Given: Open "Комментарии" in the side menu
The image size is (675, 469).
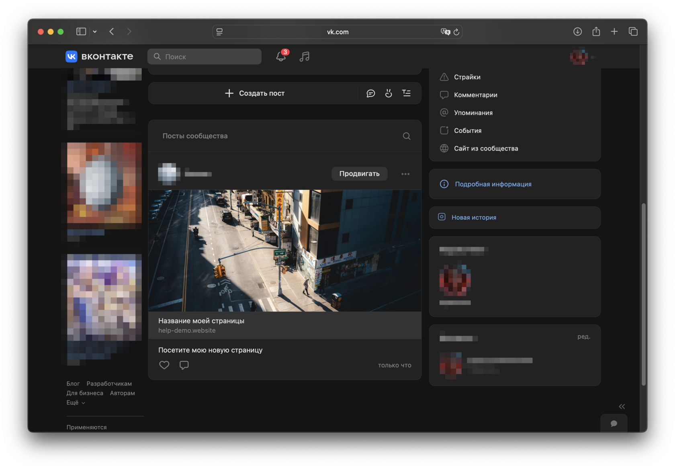Looking at the screenshot, I should [475, 95].
